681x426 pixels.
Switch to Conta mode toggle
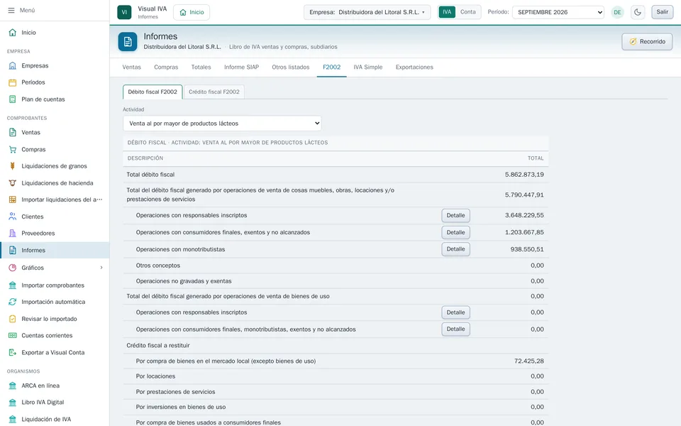click(467, 12)
